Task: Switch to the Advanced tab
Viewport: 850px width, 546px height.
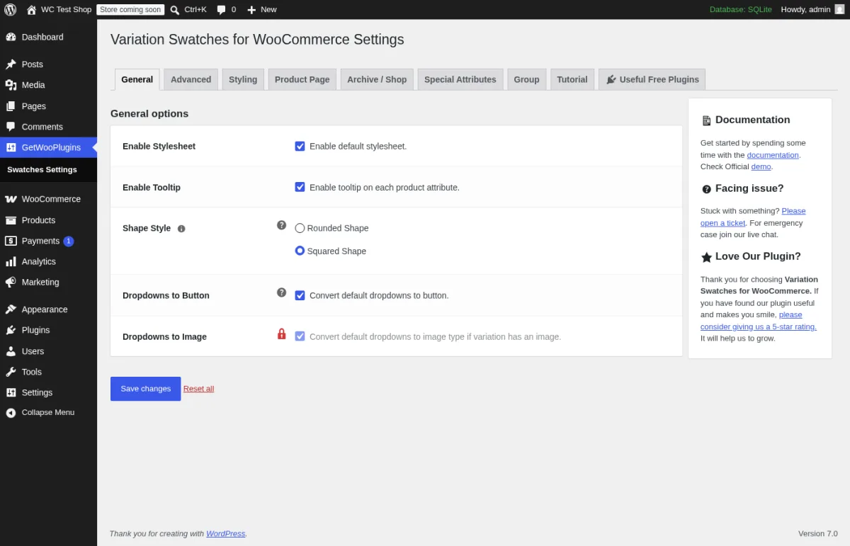Action: pos(191,79)
